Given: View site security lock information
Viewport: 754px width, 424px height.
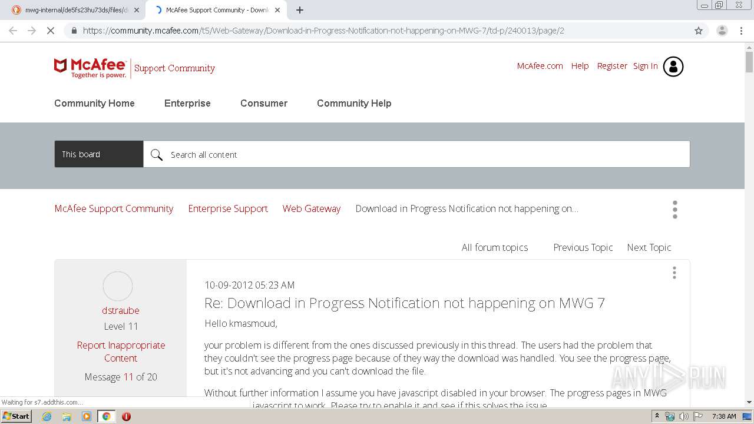Looking at the screenshot, I should [x=74, y=31].
